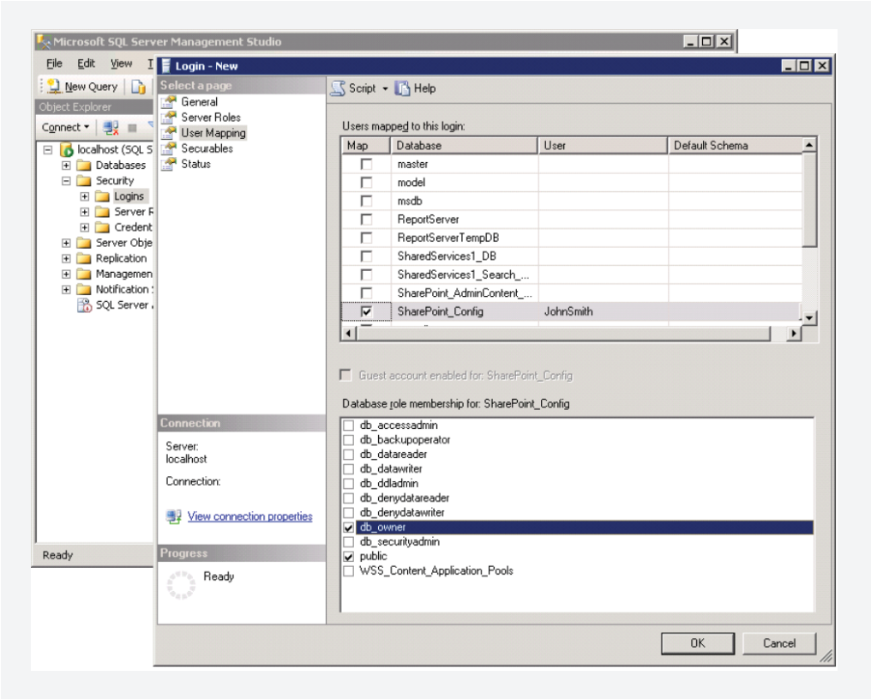Click the Logins folder icon

tap(102, 196)
